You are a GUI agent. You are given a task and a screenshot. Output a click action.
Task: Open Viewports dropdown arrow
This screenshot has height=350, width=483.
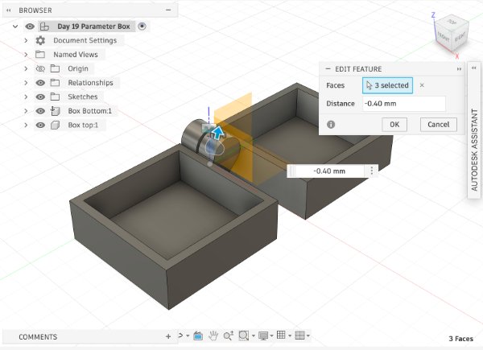(308, 336)
